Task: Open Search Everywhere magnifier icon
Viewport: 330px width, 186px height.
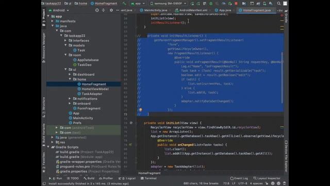Action: pyautogui.click(x=278, y=4)
